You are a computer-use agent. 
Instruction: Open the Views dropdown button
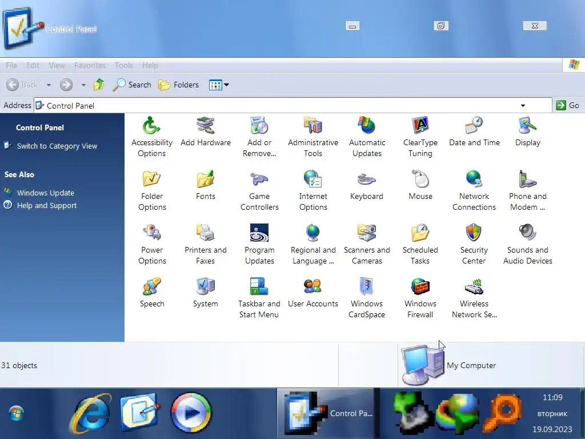219,85
